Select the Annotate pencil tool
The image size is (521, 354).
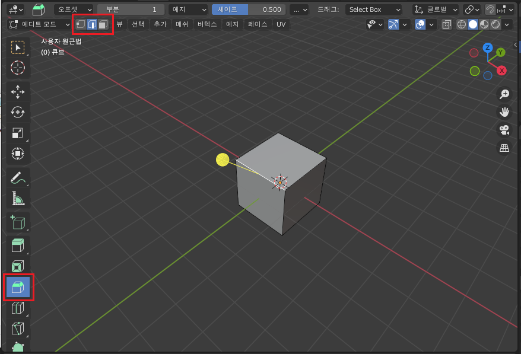[18, 178]
